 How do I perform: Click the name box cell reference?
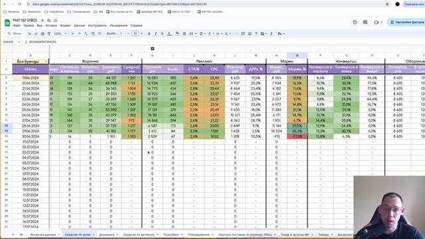[x=8, y=42]
